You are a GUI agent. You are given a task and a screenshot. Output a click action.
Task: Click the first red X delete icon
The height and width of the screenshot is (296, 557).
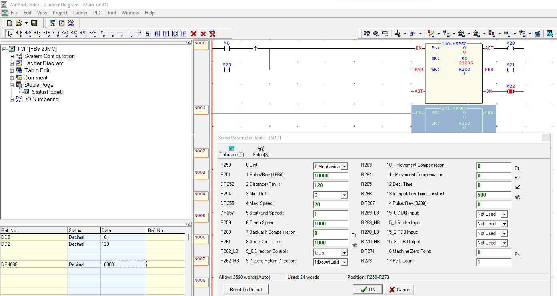pos(194,34)
